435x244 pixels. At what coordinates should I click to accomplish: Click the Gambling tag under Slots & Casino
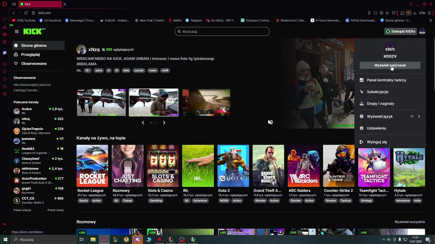click(x=156, y=201)
